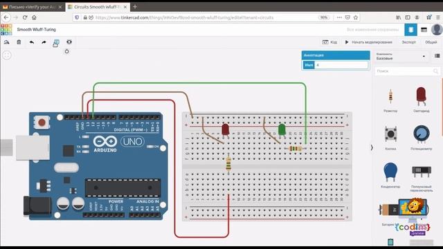443x249 pixels.
Task: Click the zoom-to-fit circle button
Action: pyautogui.click(x=7, y=55)
